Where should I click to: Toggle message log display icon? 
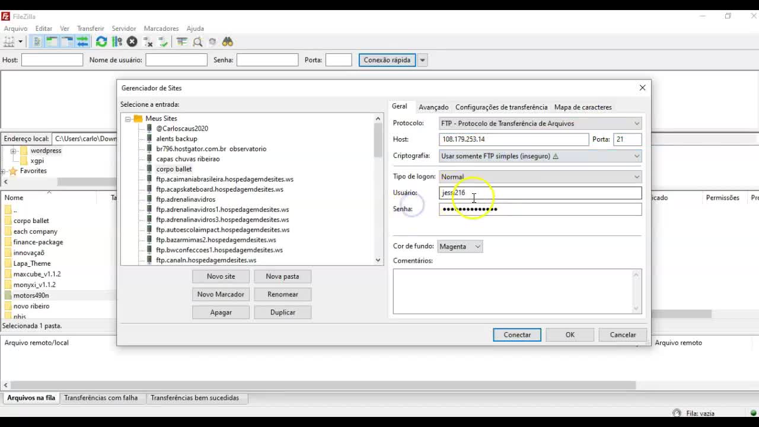click(x=37, y=42)
